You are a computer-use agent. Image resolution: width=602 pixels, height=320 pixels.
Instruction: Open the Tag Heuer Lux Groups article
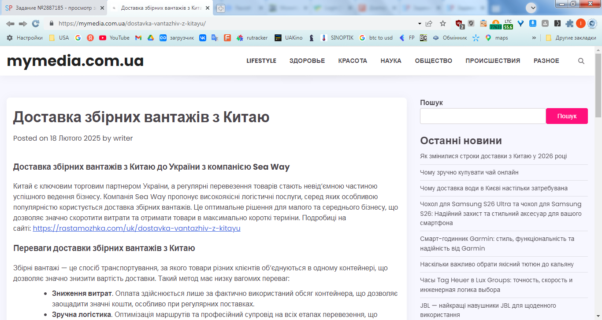point(496,285)
